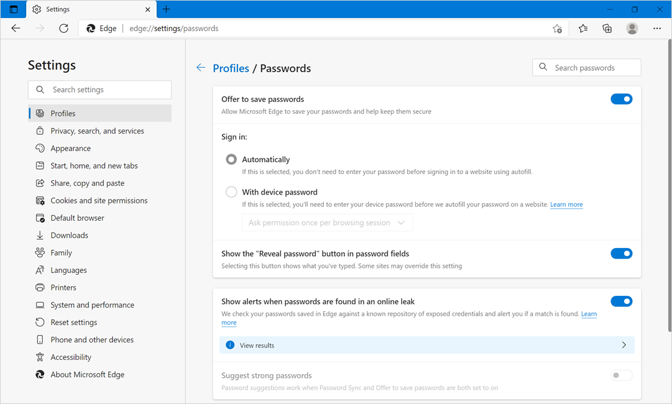Turn off Reveal password button toggle
Viewport: 672px width, 404px height.
(x=621, y=254)
